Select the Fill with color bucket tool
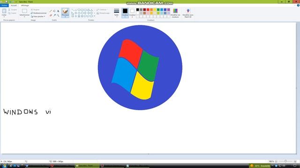 tap(54, 11)
